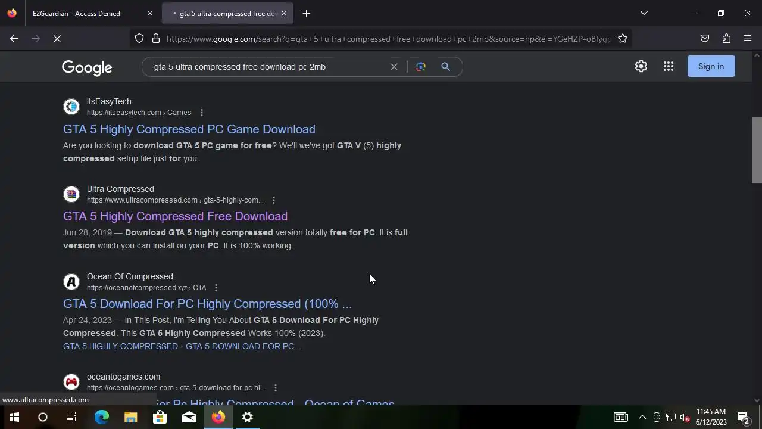Open the Google apps grid
762x429 pixels.
(669, 67)
